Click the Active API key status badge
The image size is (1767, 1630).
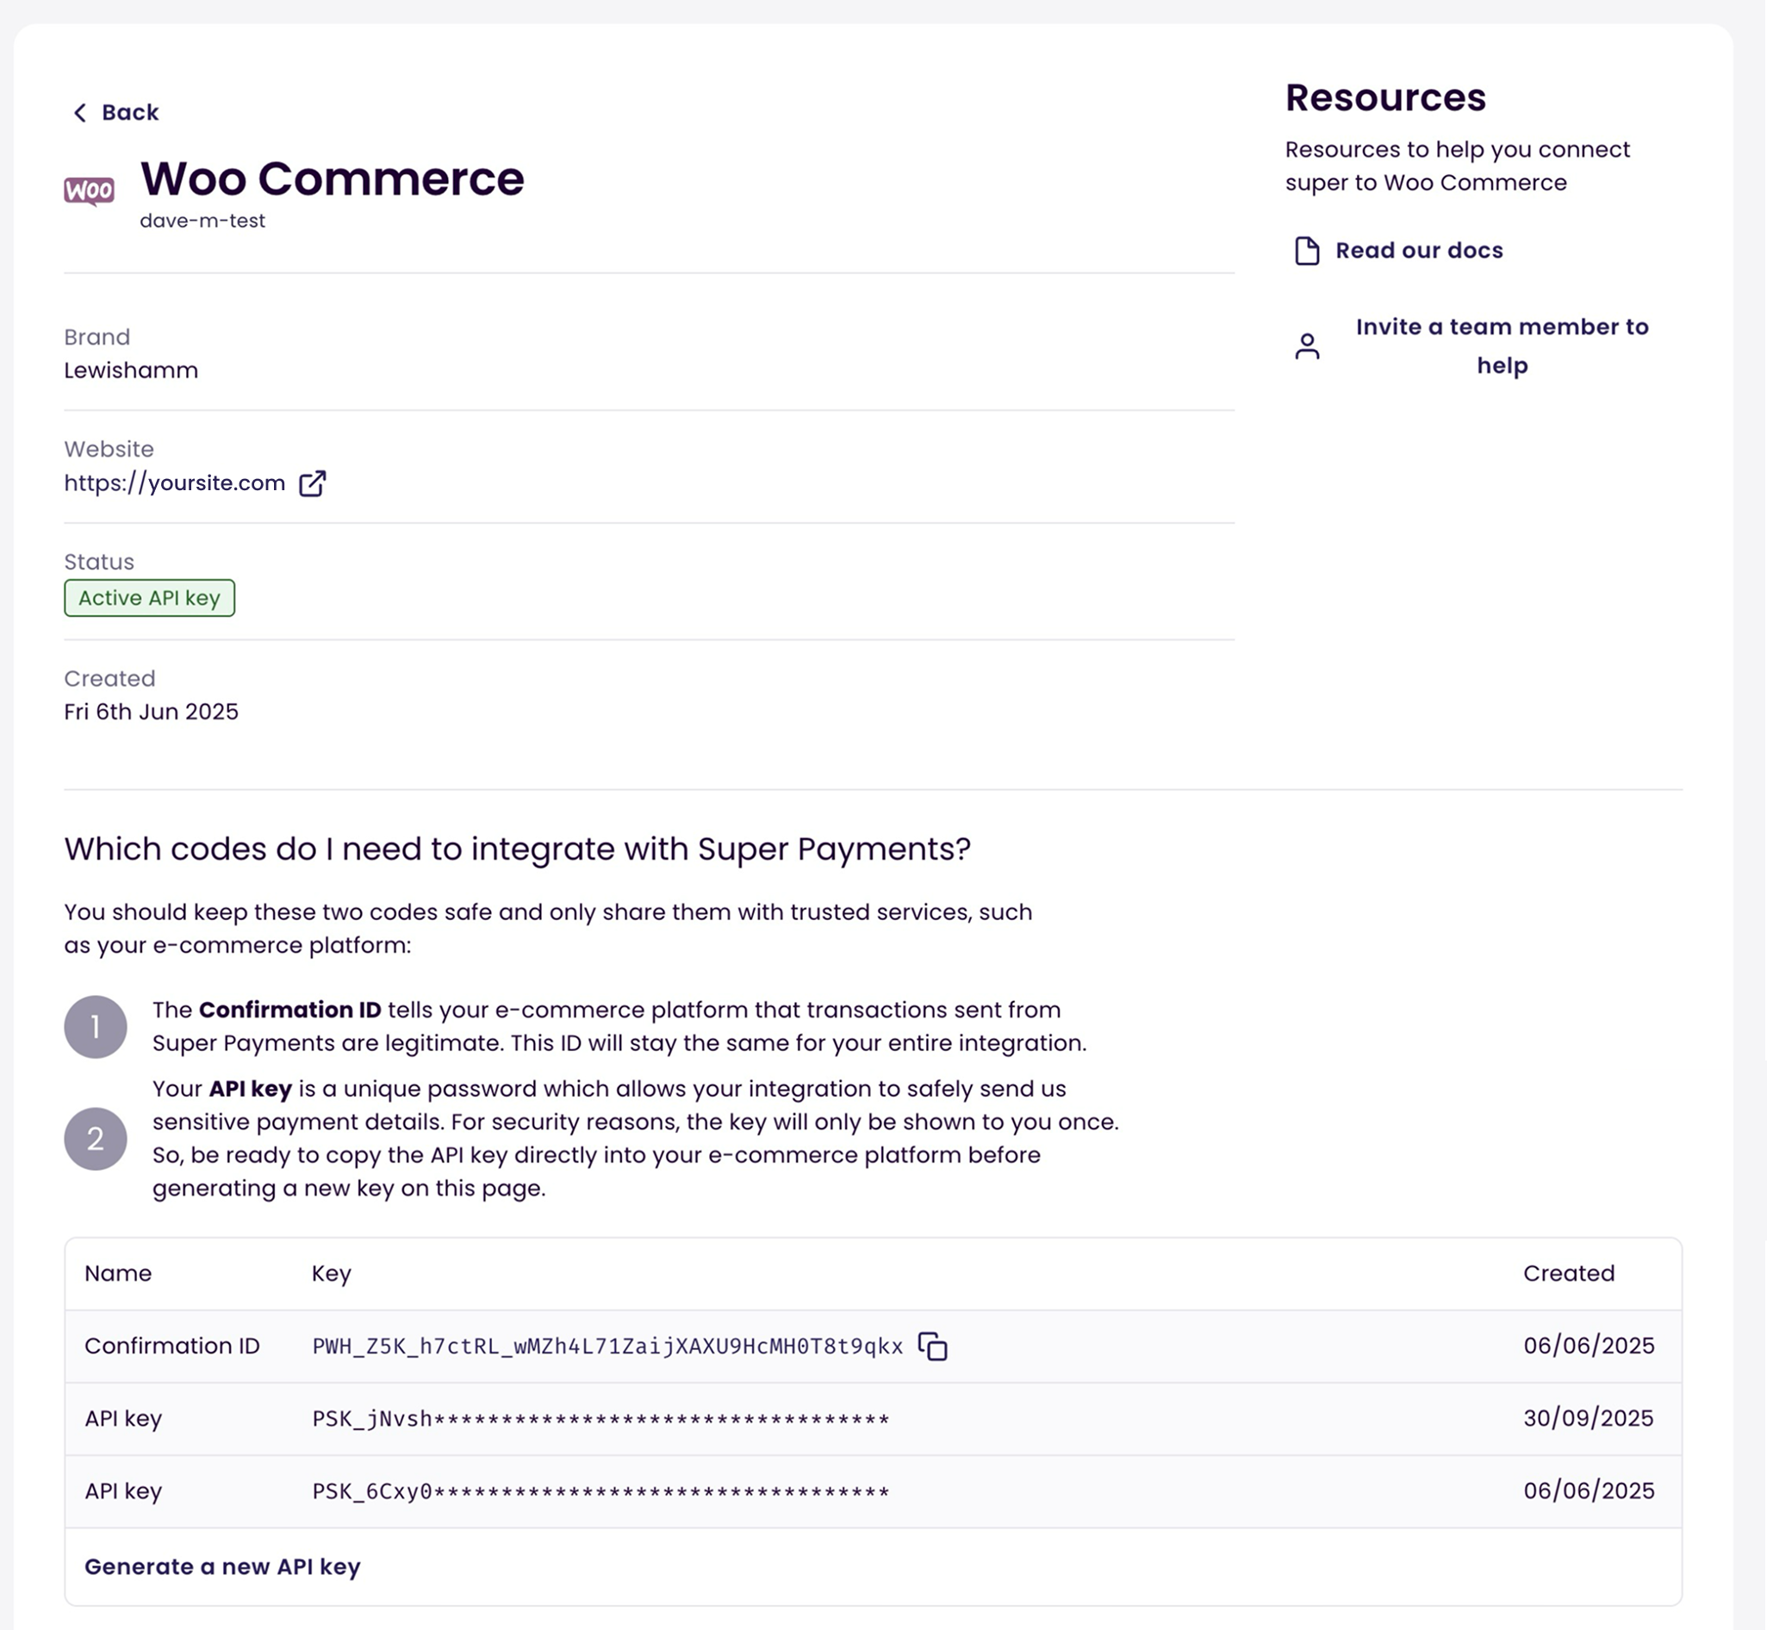(149, 598)
